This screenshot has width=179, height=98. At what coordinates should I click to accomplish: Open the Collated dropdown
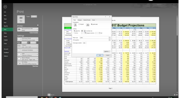[28, 46]
